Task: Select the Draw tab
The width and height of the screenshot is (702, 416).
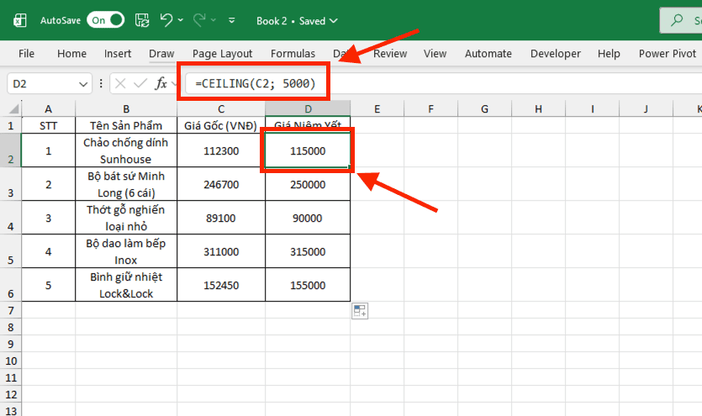Action: point(161,54)
